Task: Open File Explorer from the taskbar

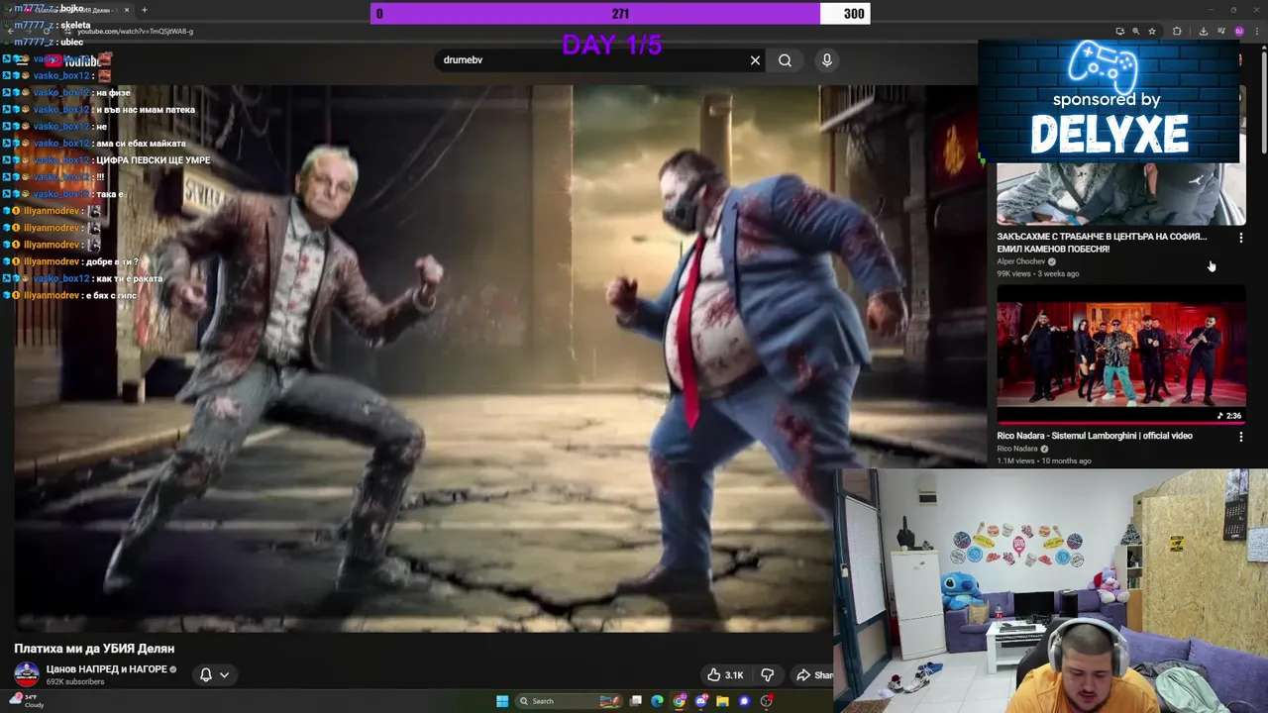Action: (722, 701)
